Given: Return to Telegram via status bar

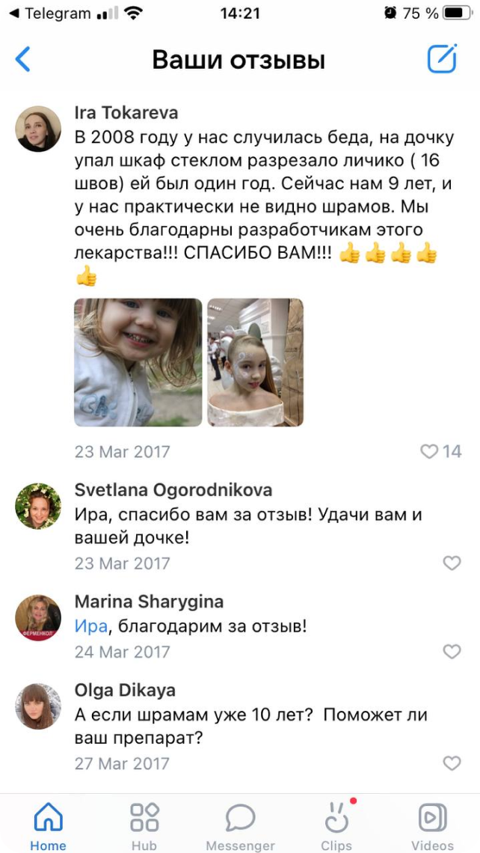Looking at the screenshot, I should coord(50,13).
